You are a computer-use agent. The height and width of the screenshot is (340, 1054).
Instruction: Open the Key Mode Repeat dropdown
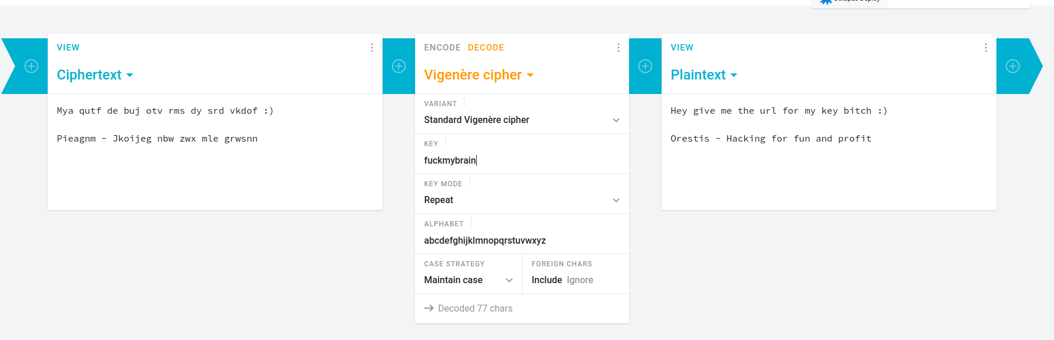(522, 200)
